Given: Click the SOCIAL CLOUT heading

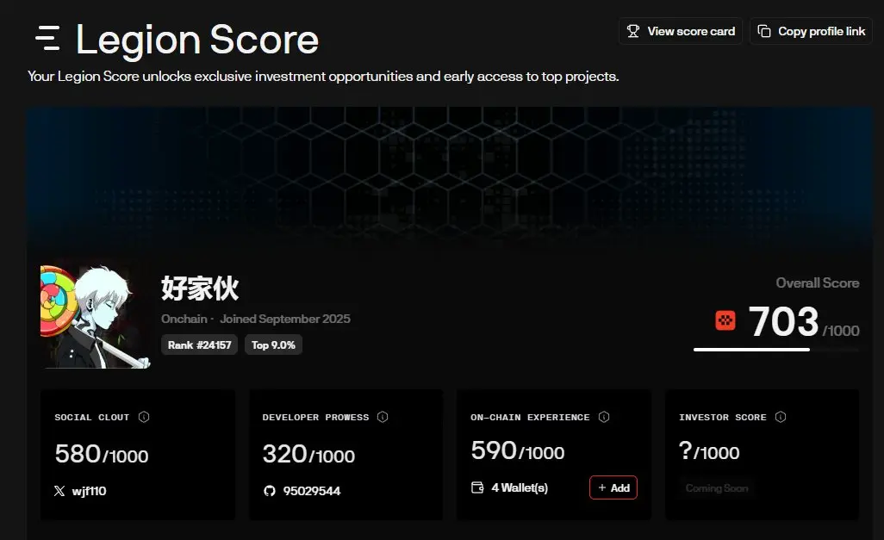Looking at the screenshot, I should (x=92, y=417).
